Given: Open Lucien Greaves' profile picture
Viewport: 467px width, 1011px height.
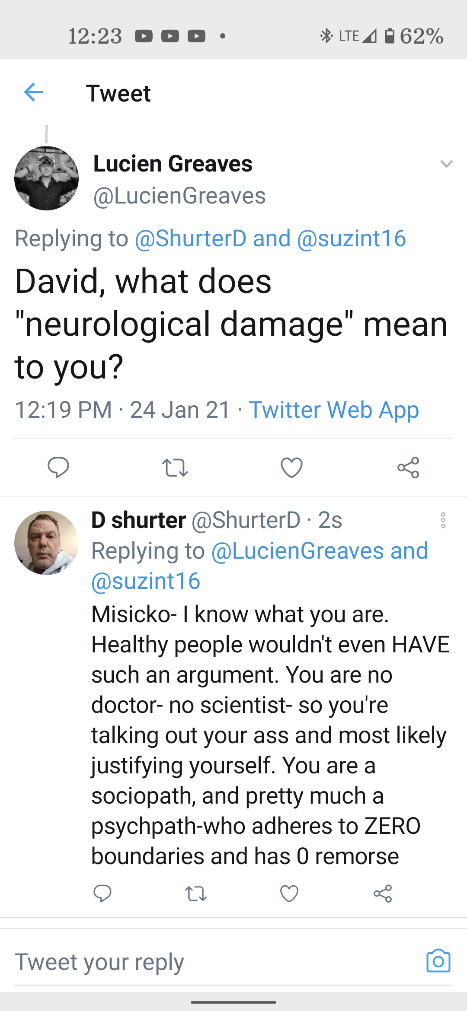Looking at the screenshot, I should 46,178.
